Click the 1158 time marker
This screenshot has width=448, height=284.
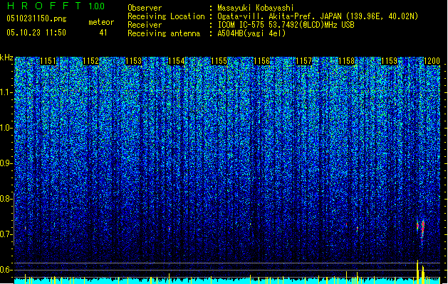[347, 61]
